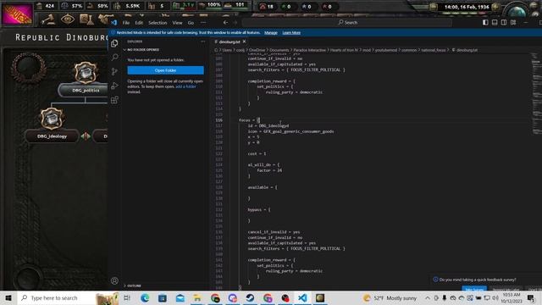Select the dinoburg.txt editor tab

point(230,42)
